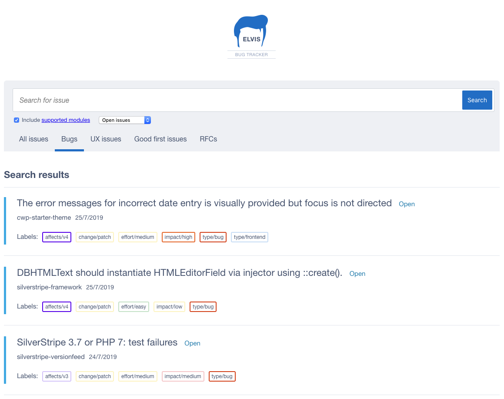Open the SilverStripe 3.7 test failures issue

coord(97,343)
